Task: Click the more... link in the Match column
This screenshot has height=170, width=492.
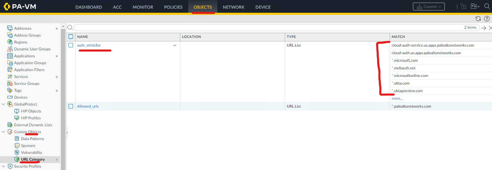Action: [x=397, y=98]
